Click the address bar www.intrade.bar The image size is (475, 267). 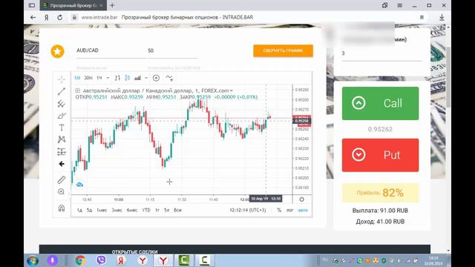pos(99,18)
